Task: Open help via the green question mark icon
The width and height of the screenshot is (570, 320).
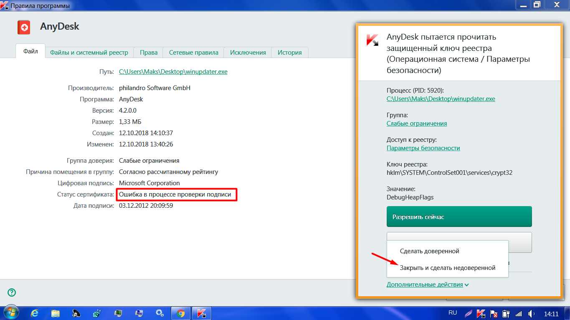Action: click(12, 292)
